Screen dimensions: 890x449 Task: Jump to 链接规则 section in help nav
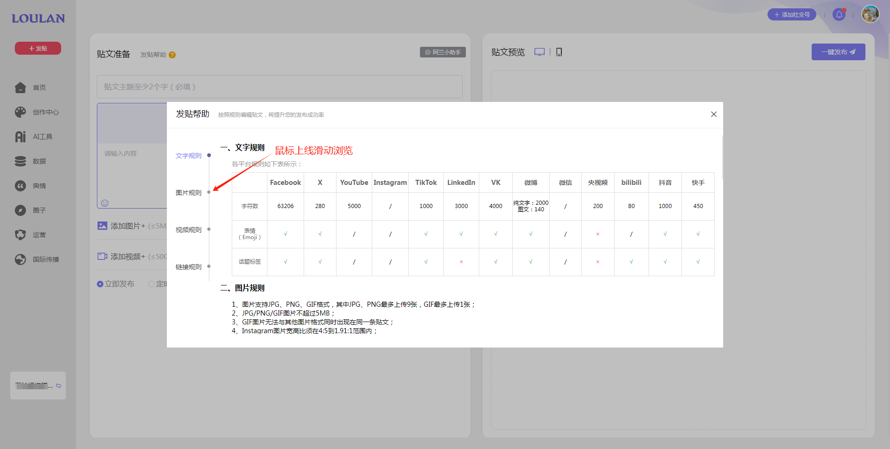tap(189, 267)
